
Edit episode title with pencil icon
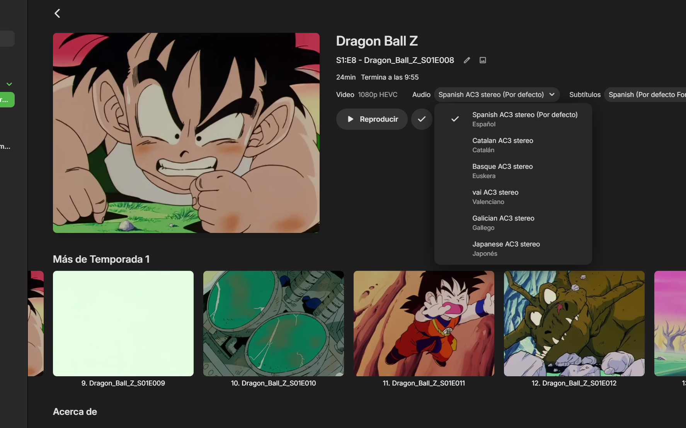pyautogui.click(x=467, y=60)
